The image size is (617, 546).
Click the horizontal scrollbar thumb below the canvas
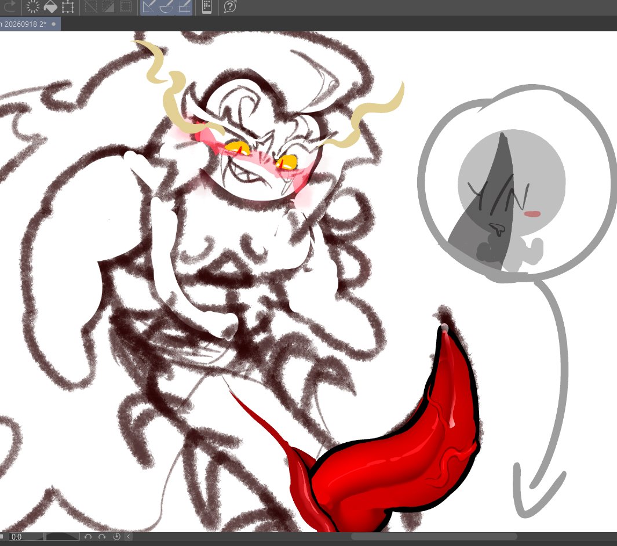point(433,537)
